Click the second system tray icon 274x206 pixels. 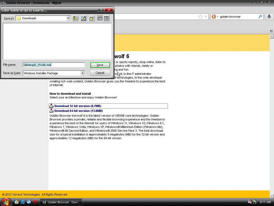pos(255,202)
